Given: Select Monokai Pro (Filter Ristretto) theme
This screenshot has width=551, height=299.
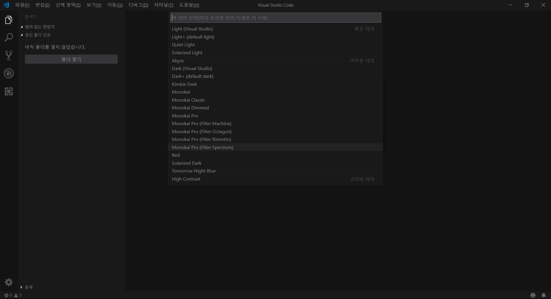Looking at the screenshot, I should click(275, 139).
